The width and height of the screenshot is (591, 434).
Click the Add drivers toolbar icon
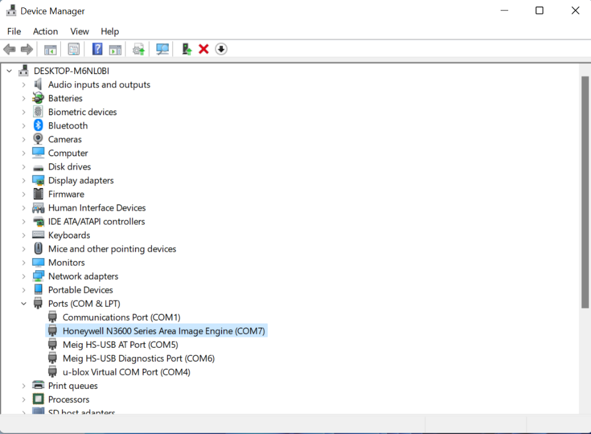(x=187, y=49)
